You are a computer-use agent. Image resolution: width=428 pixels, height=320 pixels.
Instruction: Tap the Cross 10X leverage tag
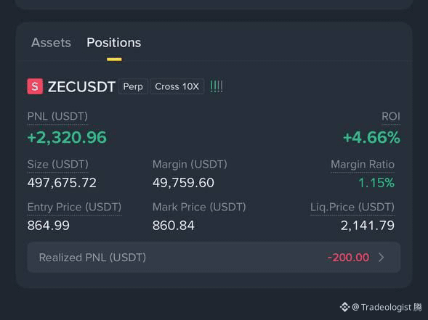[177, 86]
